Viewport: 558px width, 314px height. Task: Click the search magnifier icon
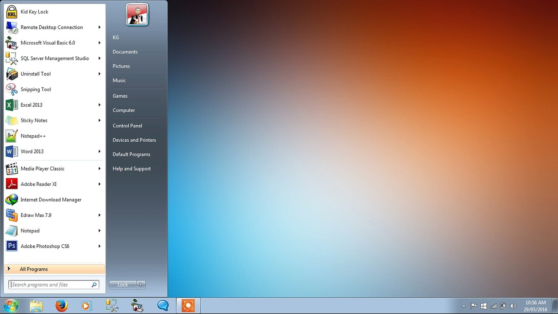94,285
